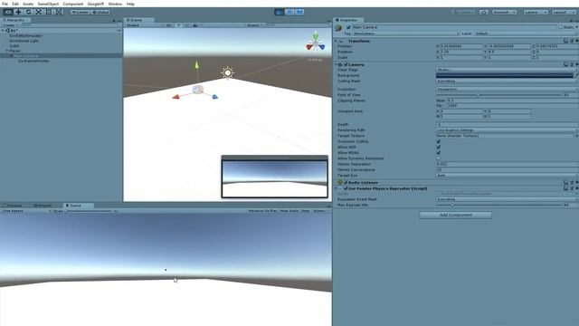
Task: Toggle the Global orientation button
Action: point(100,12)
